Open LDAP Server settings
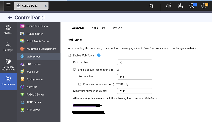Viewport: 212px width, 122px height. [x=39, y=64]
